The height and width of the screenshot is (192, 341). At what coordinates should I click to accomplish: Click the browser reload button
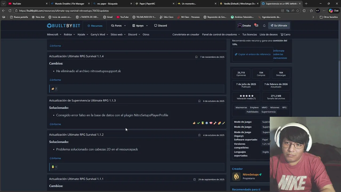tap(10, 11)
